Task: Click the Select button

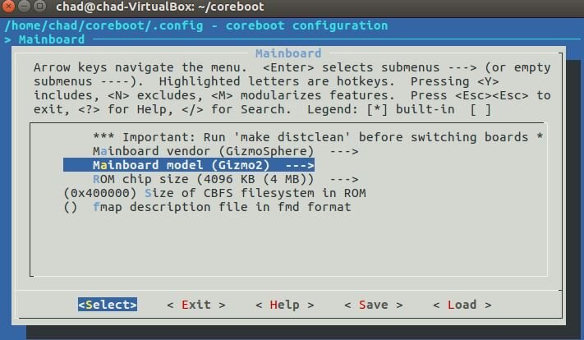Action: click(x=108, y=305)
